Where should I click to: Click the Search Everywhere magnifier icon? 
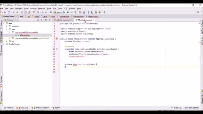pyautogui.click(x=198, y=12)
